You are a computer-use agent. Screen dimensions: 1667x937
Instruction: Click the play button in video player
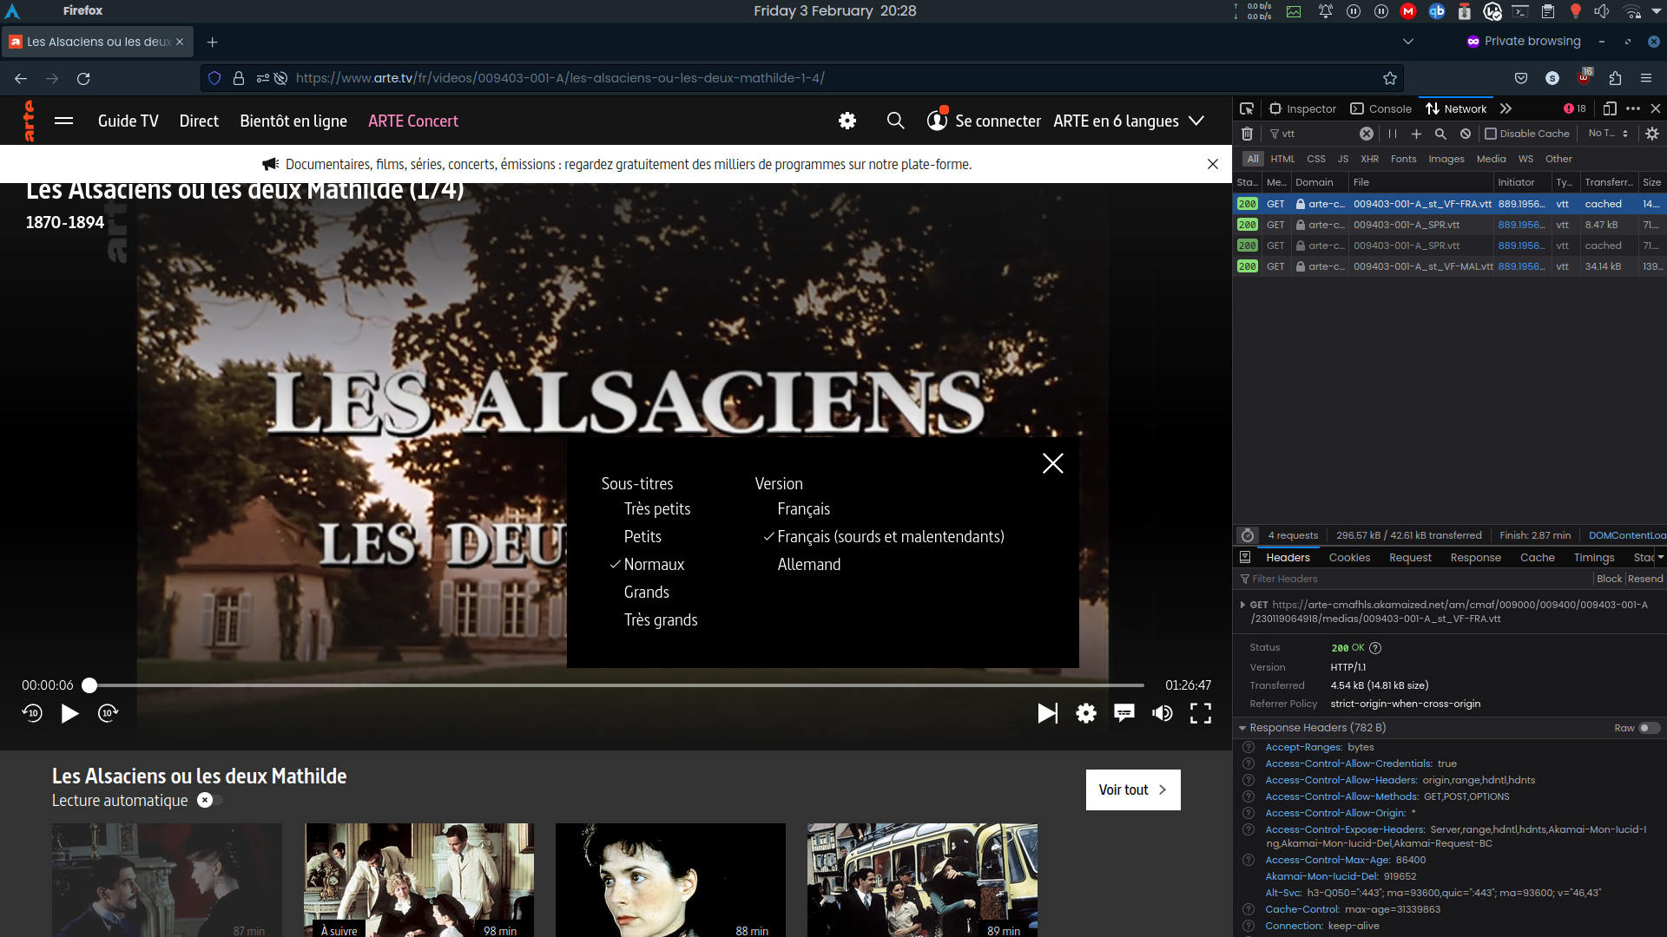click(x=69, y=713)
